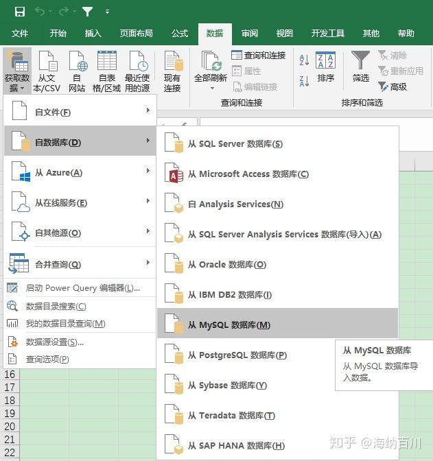
Task: Choose 从 IBM DB2 数据库(I)
Action: tap(277, 294)
